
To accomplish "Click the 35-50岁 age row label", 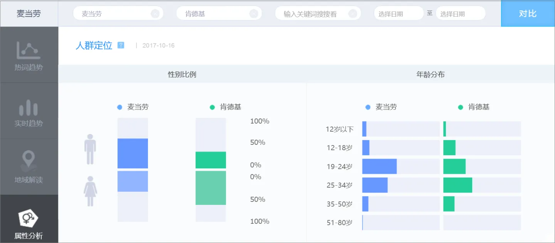I will click(340, 204).
